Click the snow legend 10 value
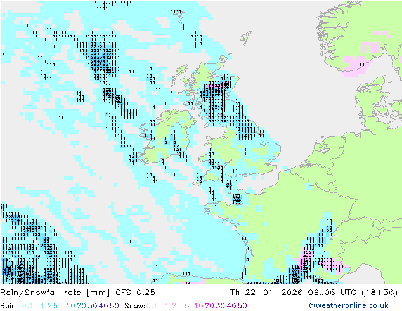Image resolution: width=402 pixels, height=311 pixels. point(198,306)
